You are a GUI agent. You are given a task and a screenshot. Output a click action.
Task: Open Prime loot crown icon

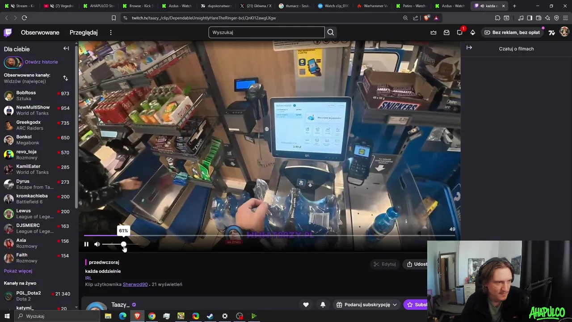tap(433, 32)
